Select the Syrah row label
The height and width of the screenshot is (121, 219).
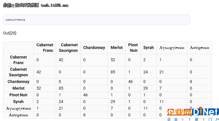pyautogui.click(x=18, y=102)
